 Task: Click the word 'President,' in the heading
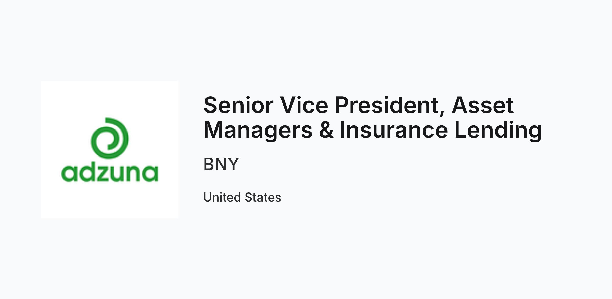coord(390,106)
